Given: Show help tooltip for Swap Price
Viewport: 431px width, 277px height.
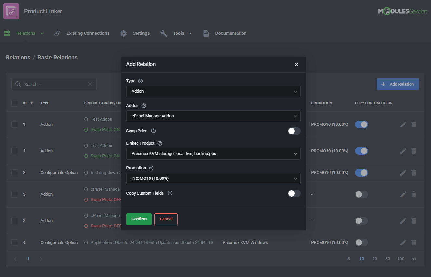Looking at the screenshot, I should pyautogui.click(x=153, y=131).
